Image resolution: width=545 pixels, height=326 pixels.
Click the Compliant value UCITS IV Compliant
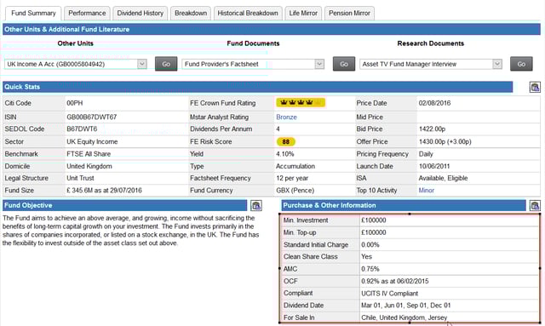coord(390,294)
